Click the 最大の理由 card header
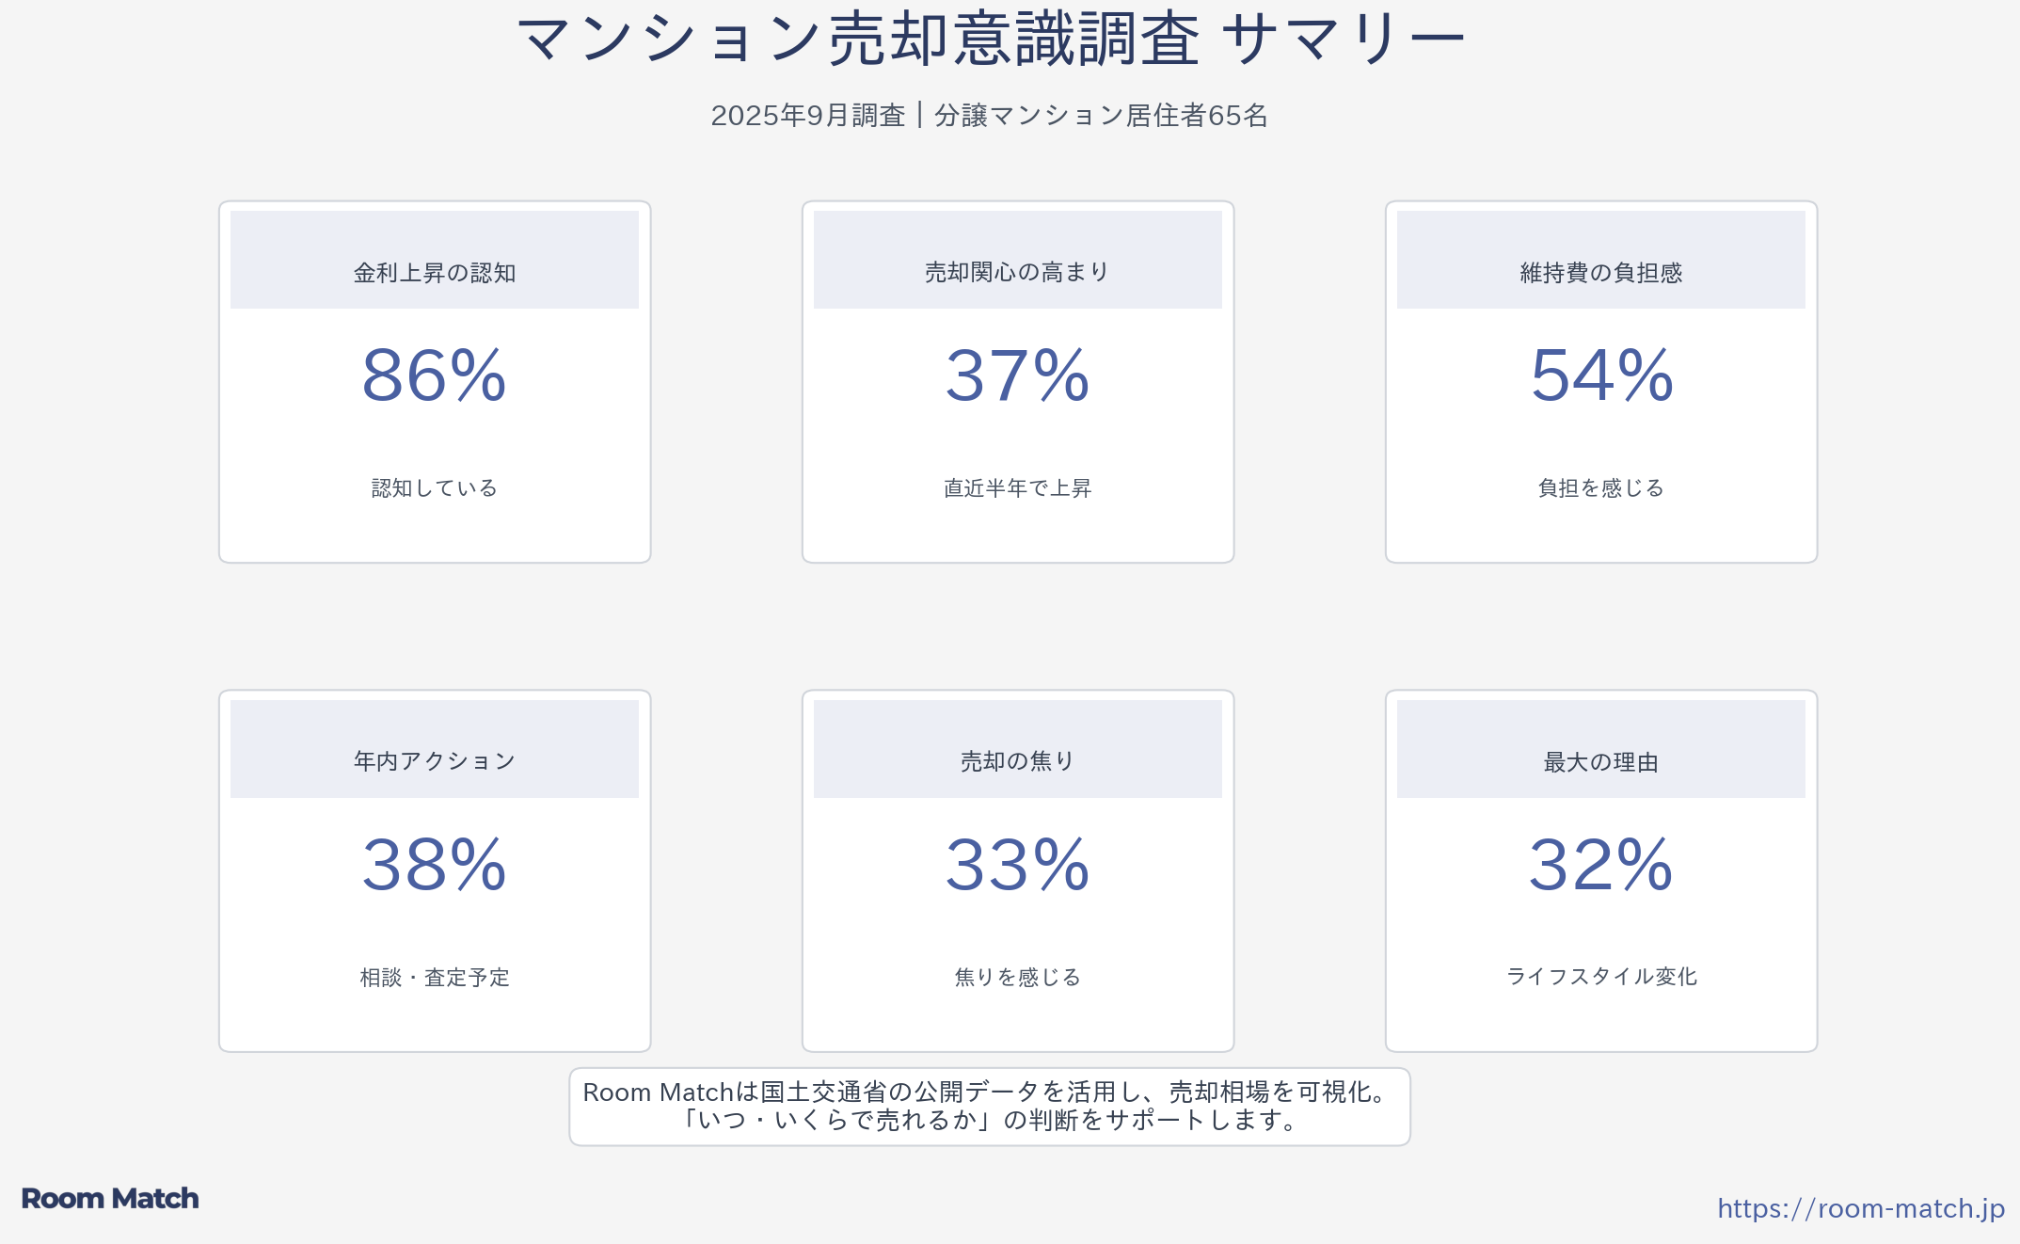Viewport: 2020px width, 1244px height. click(x=1600, y=761)
